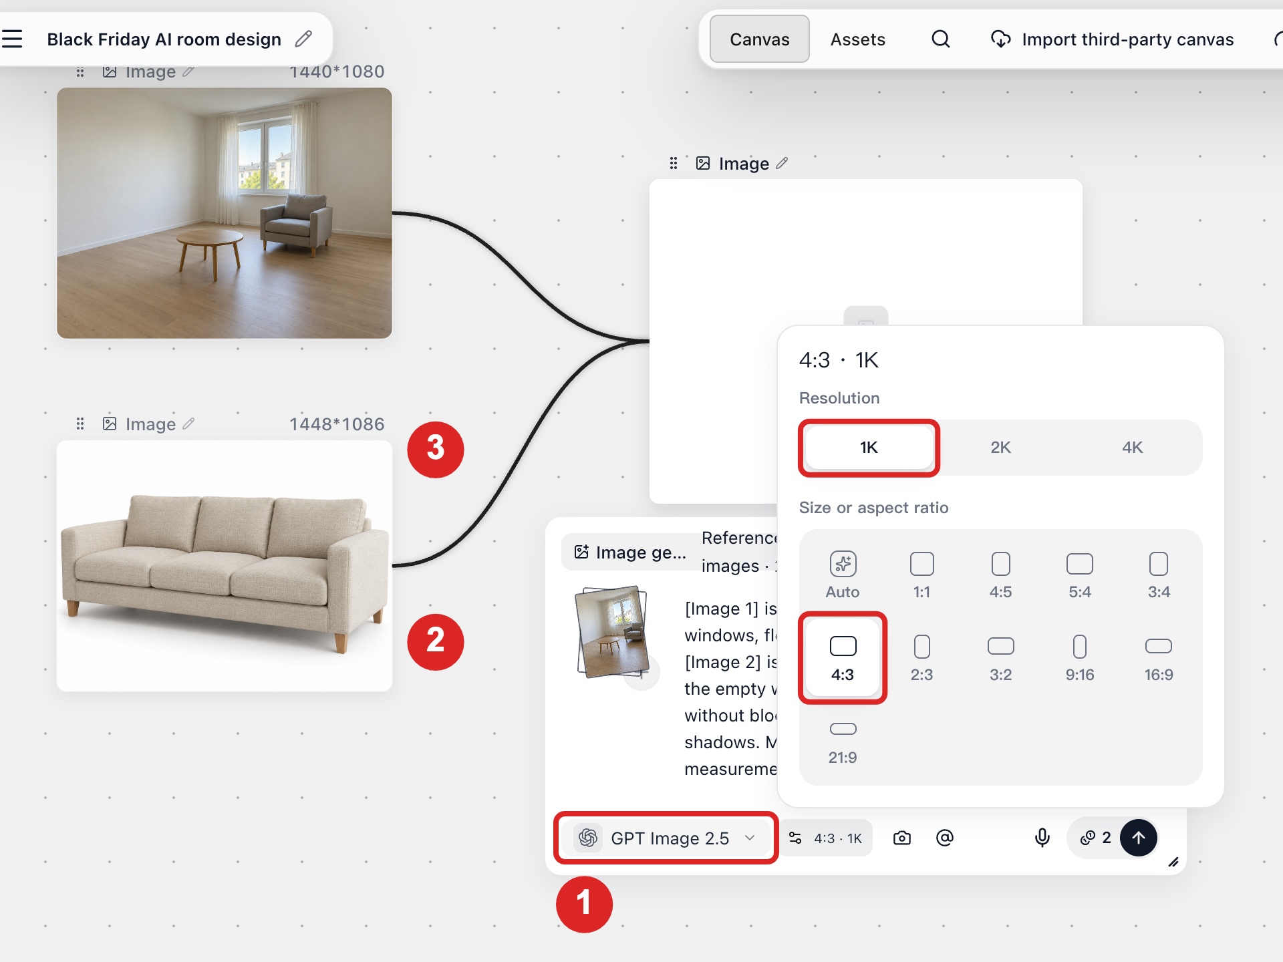
Task: Switch to the Assets tab
Action: coord(857,39)
